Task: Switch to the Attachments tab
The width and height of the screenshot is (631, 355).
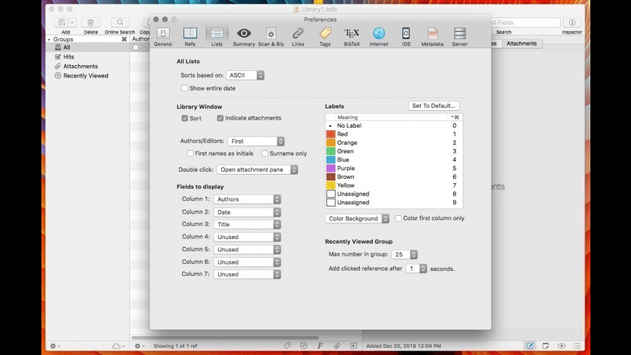Action: pos(521,43)
